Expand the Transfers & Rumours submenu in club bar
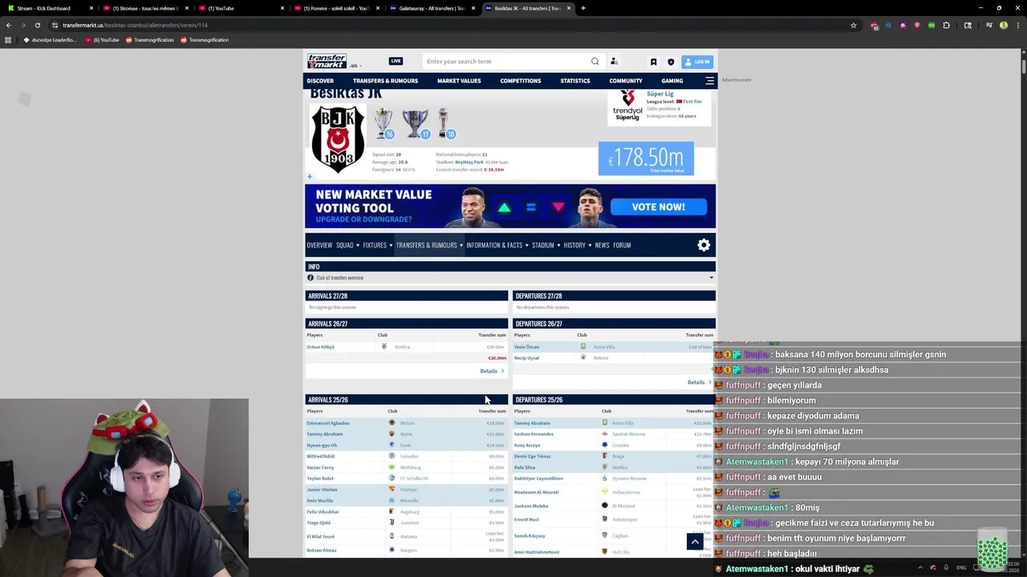This screenshot has height=577, width=1027. (x=461, y=245)
